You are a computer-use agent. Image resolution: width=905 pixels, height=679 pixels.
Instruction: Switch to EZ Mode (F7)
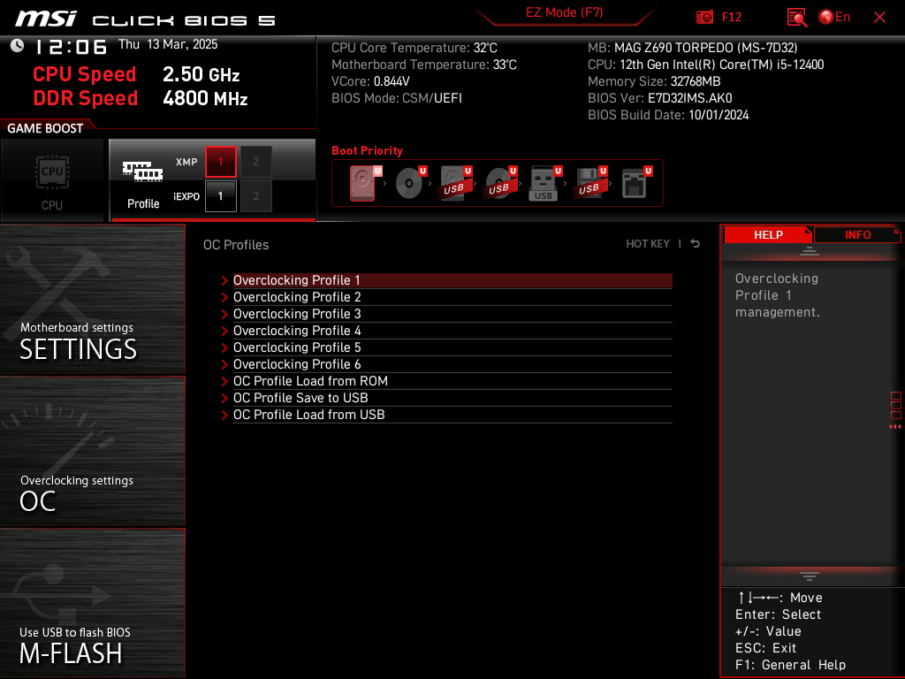[564, 12]
